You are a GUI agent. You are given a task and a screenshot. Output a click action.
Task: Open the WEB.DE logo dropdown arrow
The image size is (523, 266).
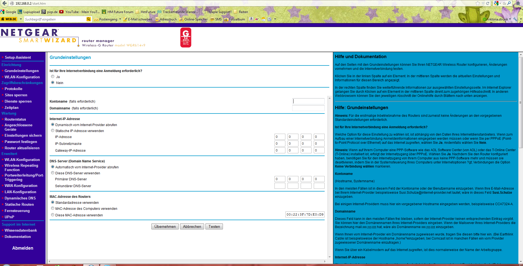(20, 19)
